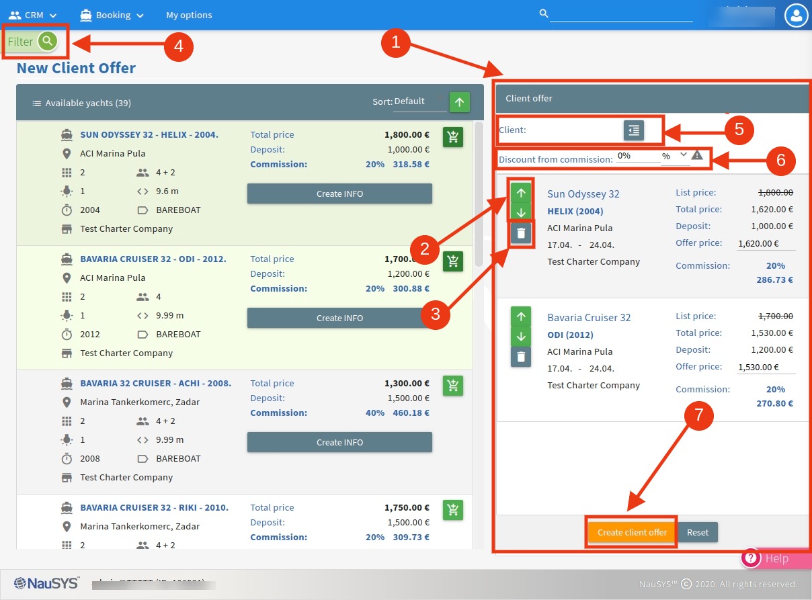Click the green Filter search icon

47,42
